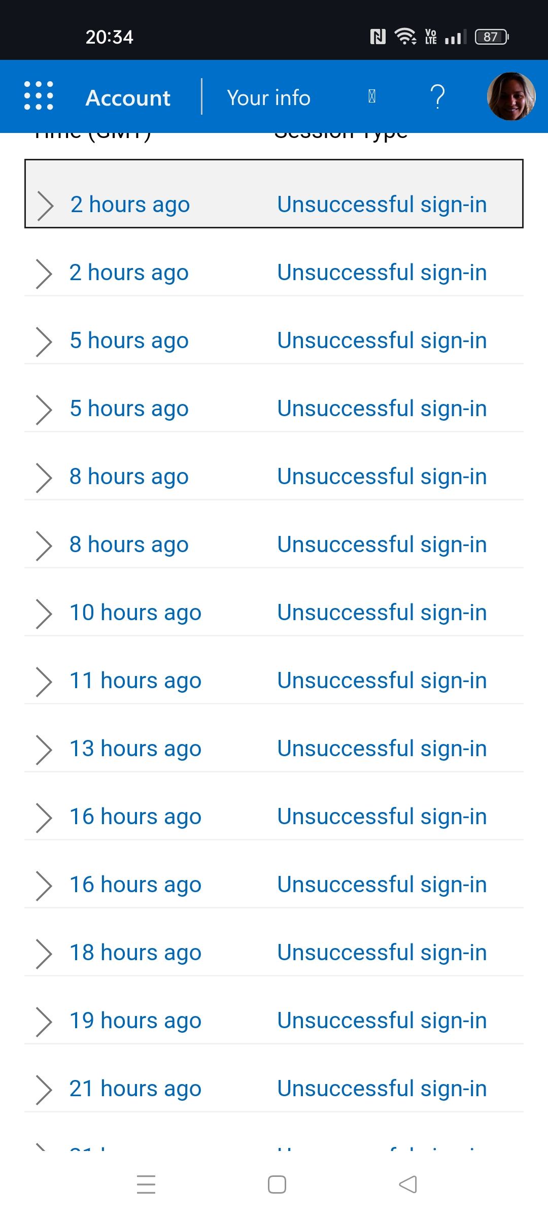Click Unsuccessful sign-in beside 13 hours ago
This screenshot has height=1218, width=548.
tap(382, 749)
